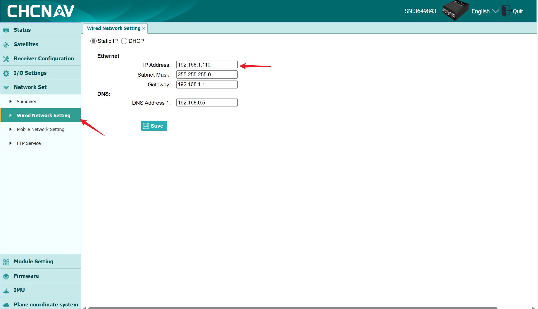Expand the Mobile Network Setting item
This screenshot has height=309, width=538.
pos(41,129)
